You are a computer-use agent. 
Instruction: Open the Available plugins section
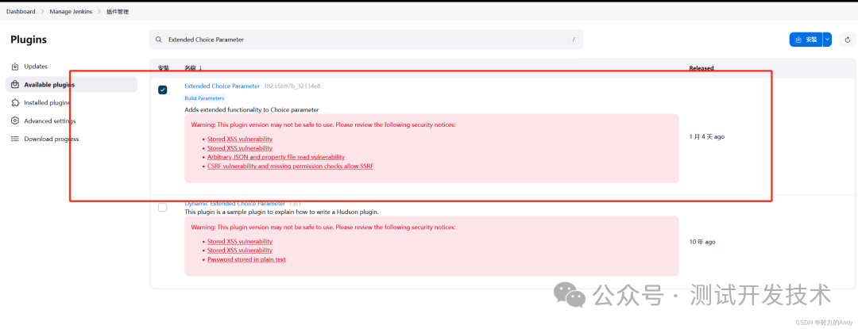[x=71, y=85]
